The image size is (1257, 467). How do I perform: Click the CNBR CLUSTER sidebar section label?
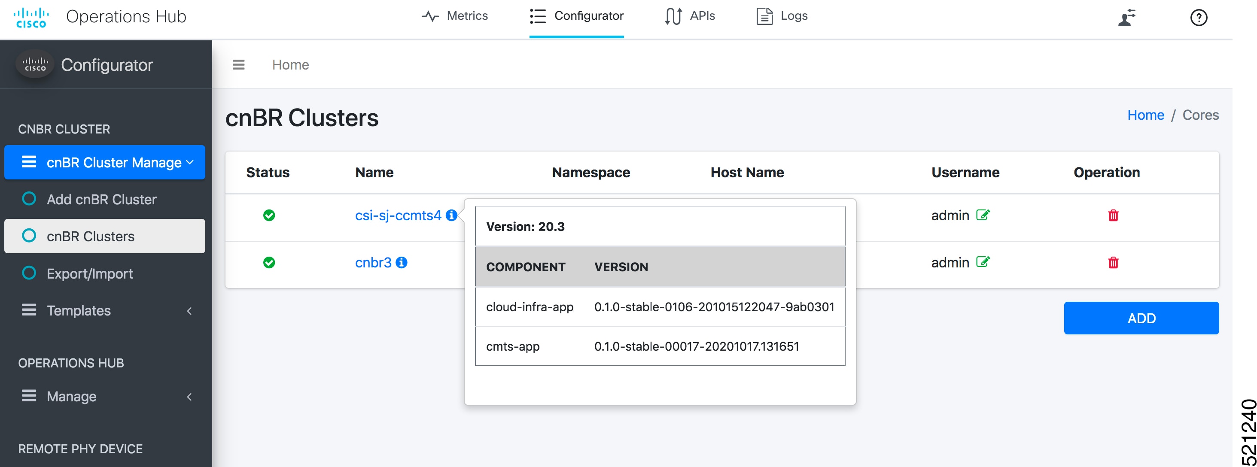pos(64,129)
